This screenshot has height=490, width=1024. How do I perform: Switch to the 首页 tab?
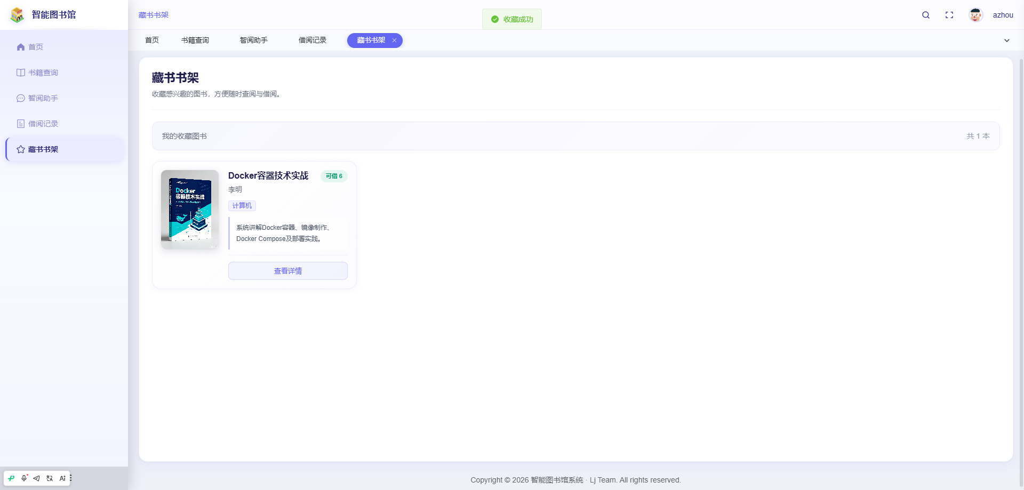click(x=152, y=41)
